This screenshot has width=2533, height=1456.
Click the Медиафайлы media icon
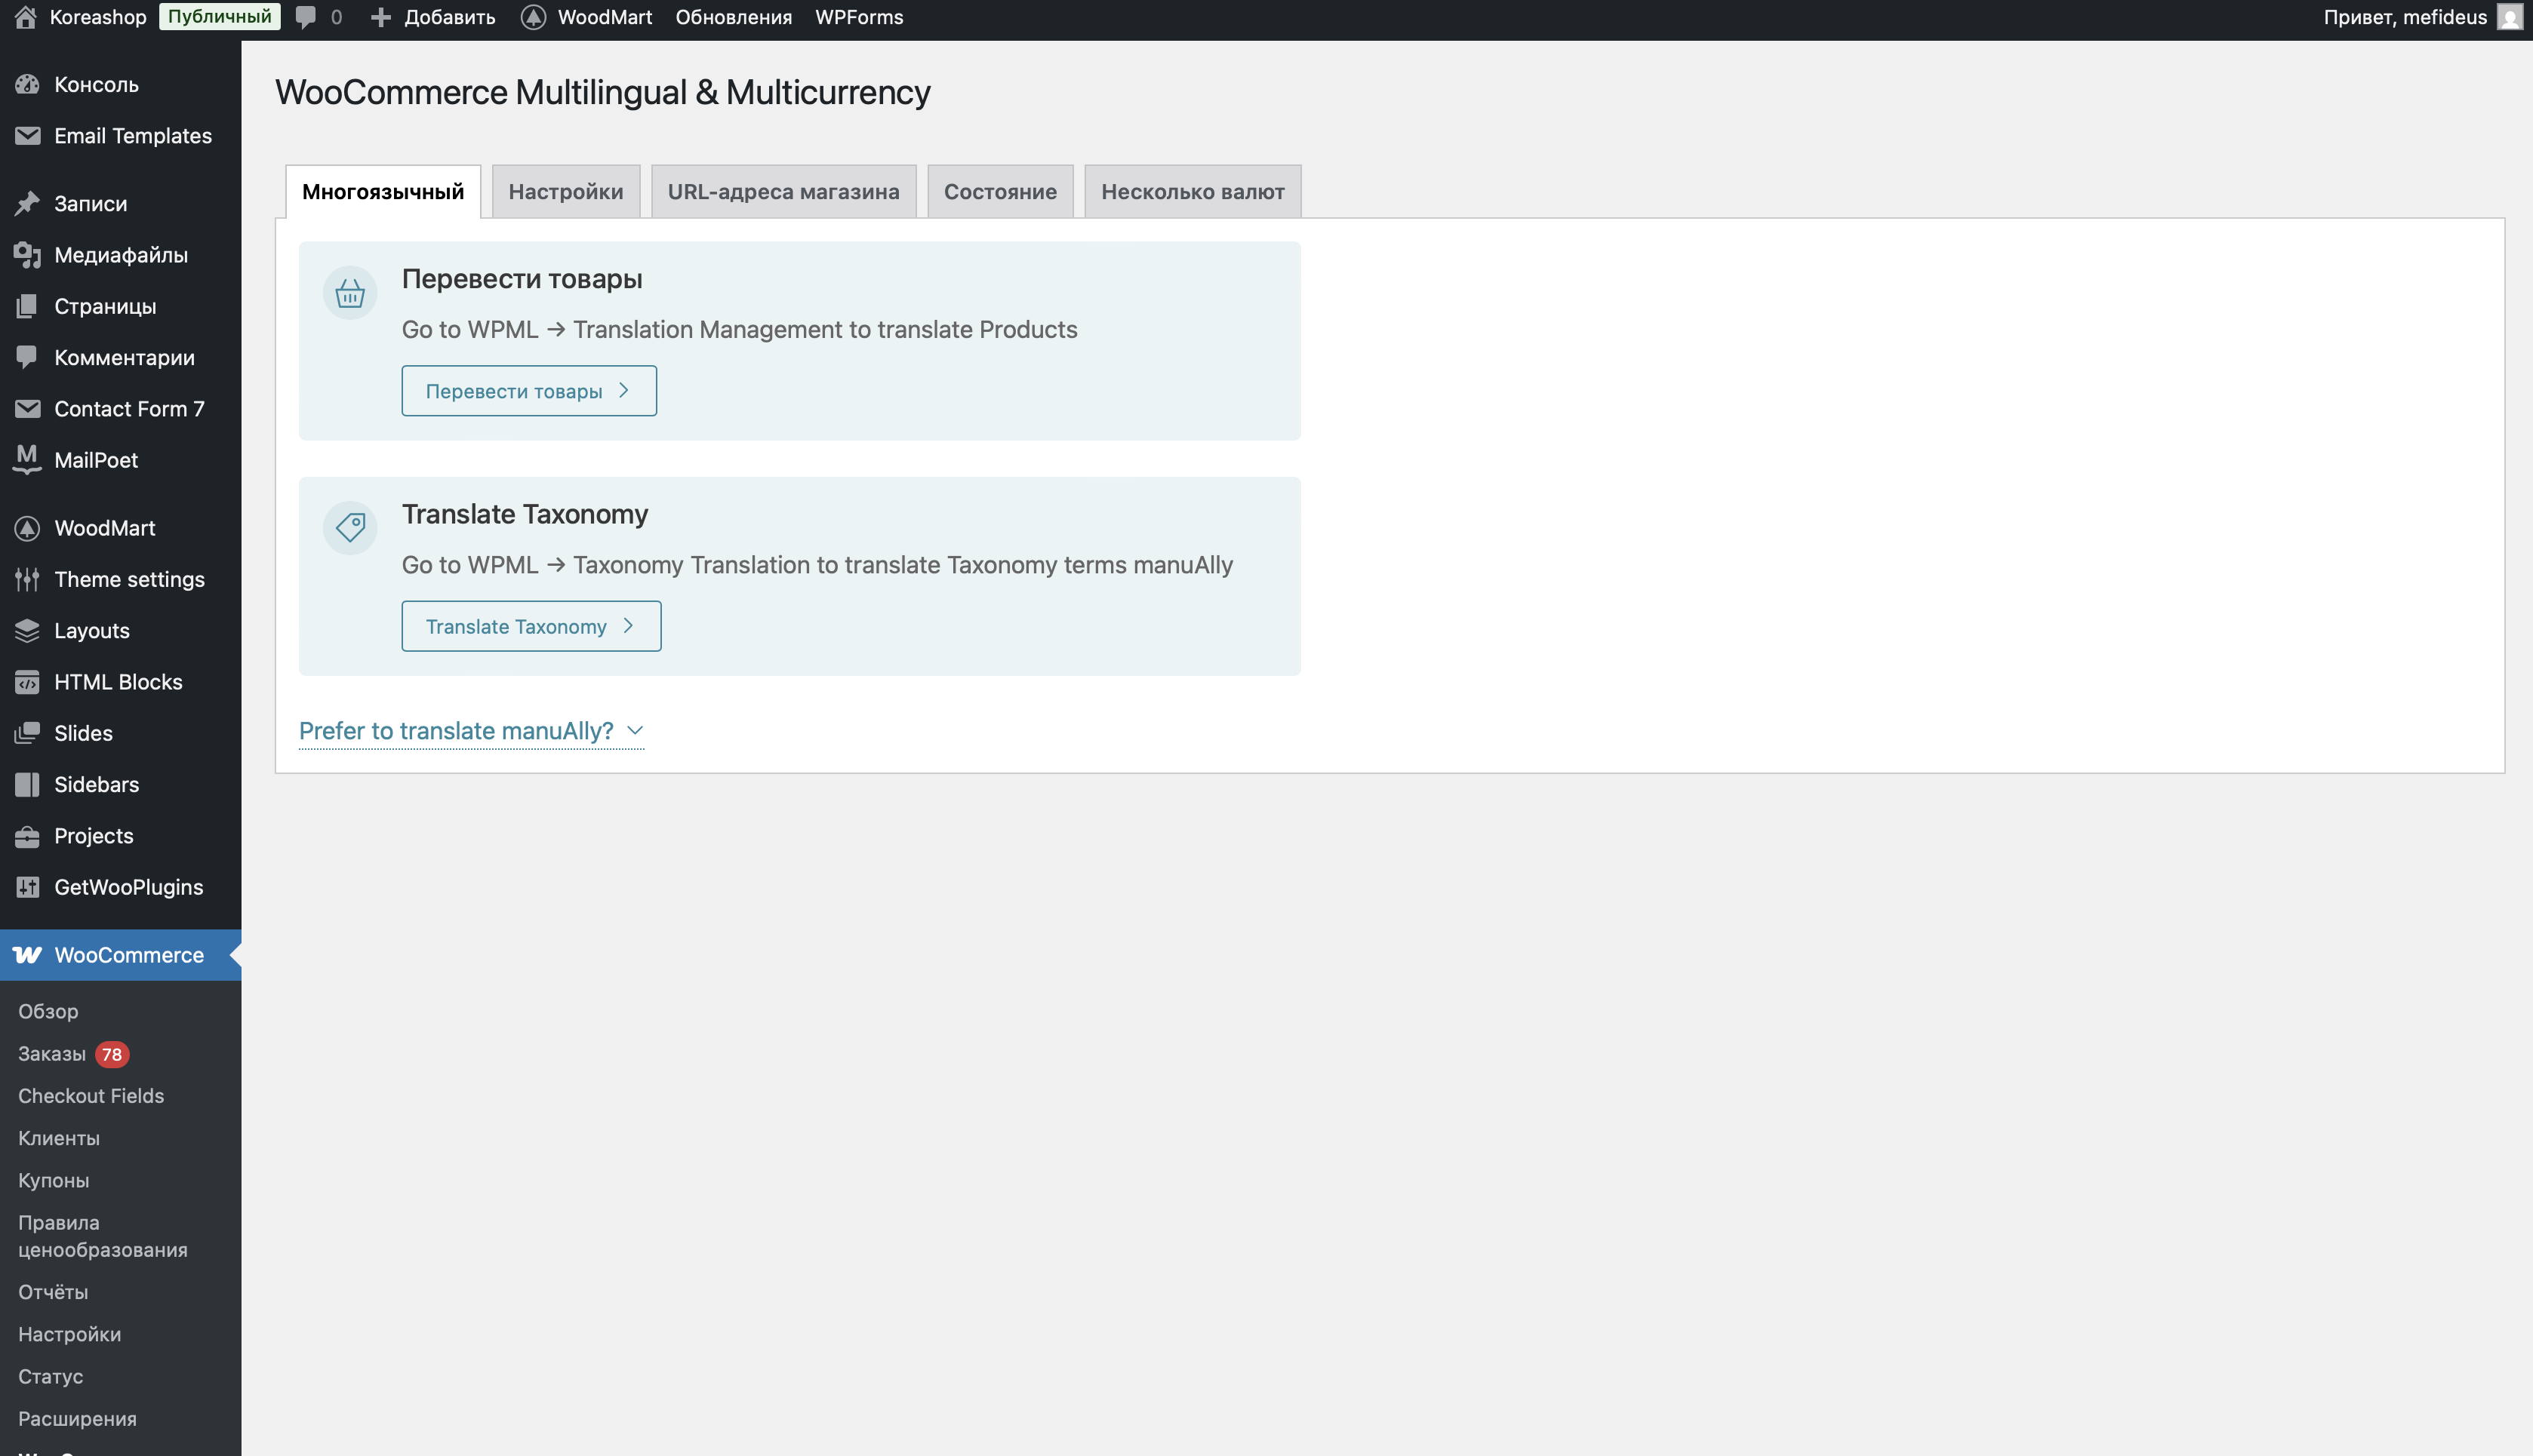click(x=27, y=255)
